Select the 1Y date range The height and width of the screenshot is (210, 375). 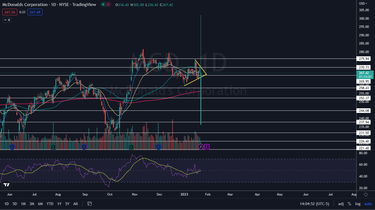click(59, 204)
